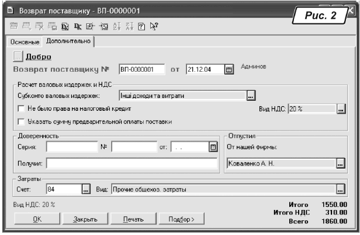Open Субконто валовых издержек selection list
The height and width of the screenshot is (235, 360).
(251, 96)
